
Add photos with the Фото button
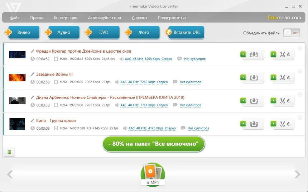pyautogui.click(x=143, y=32)
